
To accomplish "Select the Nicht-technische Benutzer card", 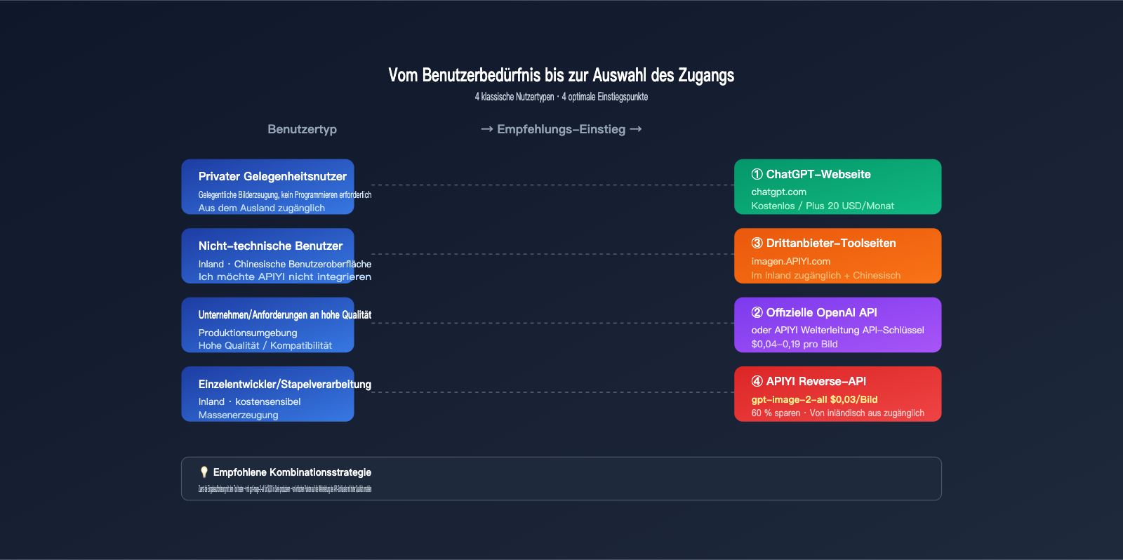I will (x=267, y=255).
